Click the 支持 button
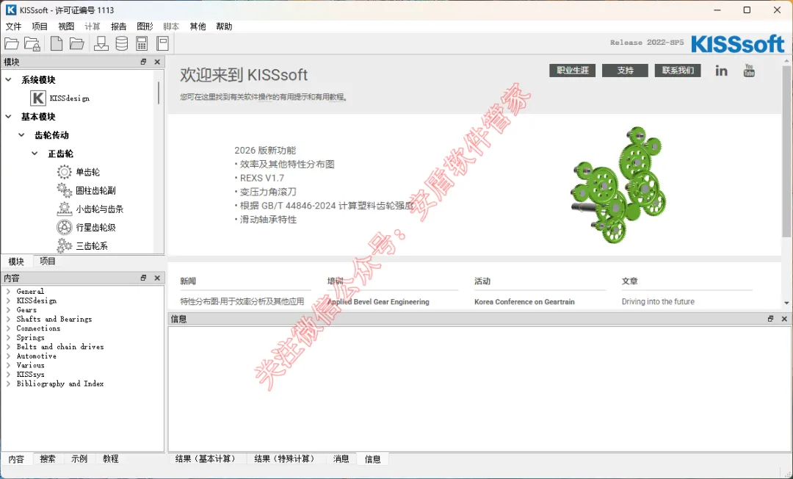The height and width of the screenshot is (479, 793). (x=625, y=71)
